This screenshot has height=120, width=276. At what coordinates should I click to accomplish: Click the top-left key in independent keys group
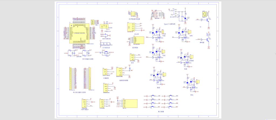tap(153, 96)
